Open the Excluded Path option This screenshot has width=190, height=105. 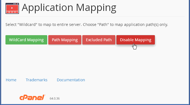(99, 40)
